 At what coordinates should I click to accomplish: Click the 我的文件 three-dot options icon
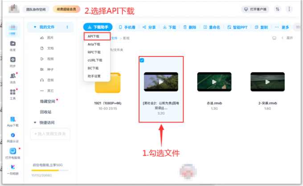tap(67, 27)
